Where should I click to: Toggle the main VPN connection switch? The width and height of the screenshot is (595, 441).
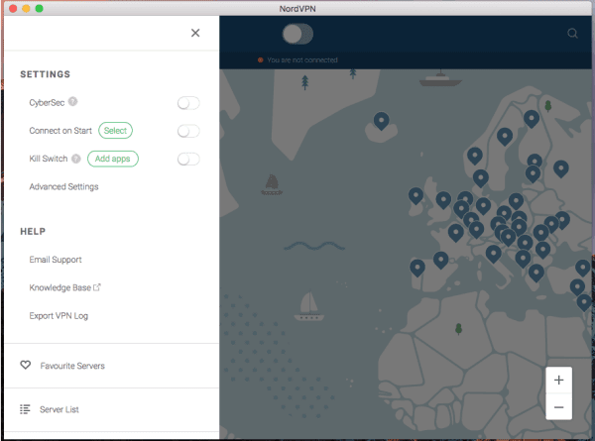click(297, 34)
